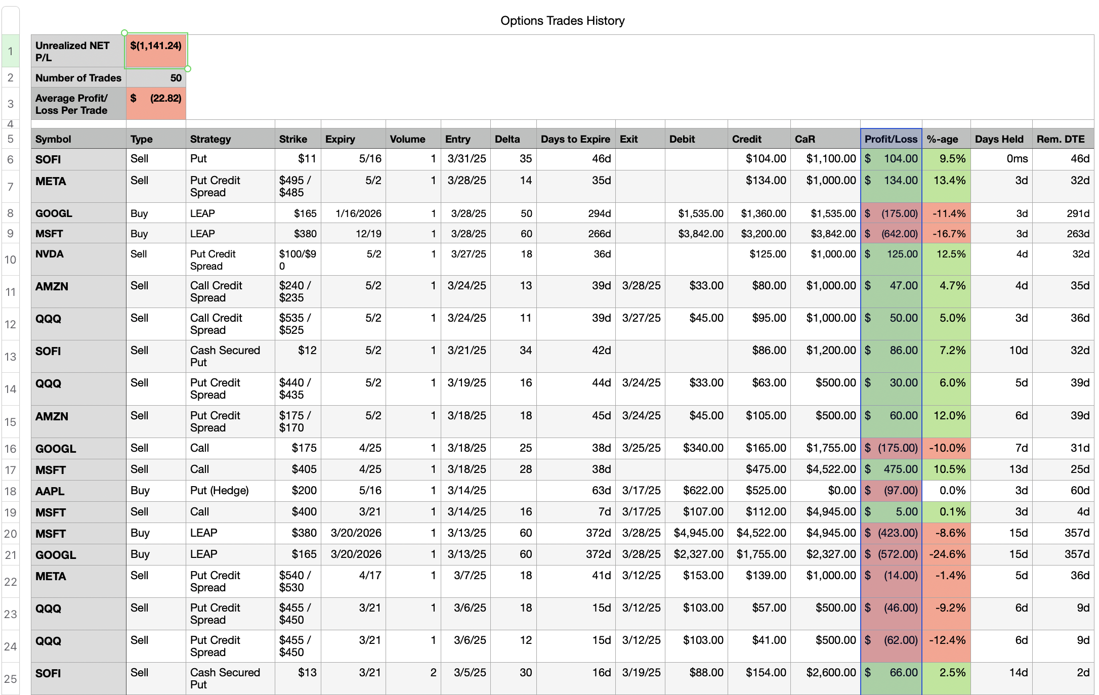
Task: Select the days held cell 14d
Action: click(1001, 679)
